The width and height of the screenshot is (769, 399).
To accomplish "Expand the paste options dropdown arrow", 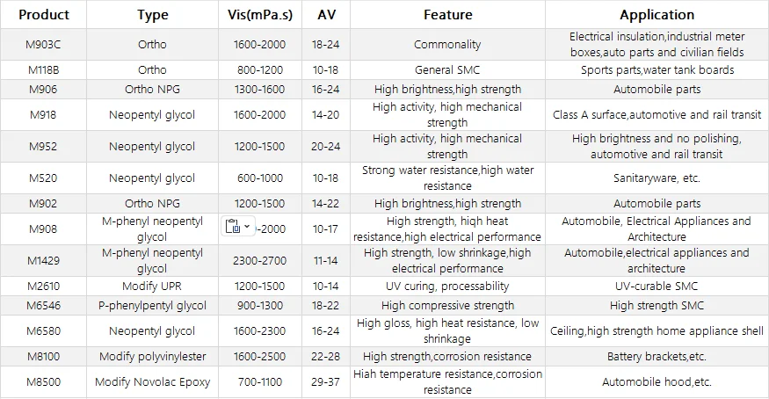I will point(247,227).
